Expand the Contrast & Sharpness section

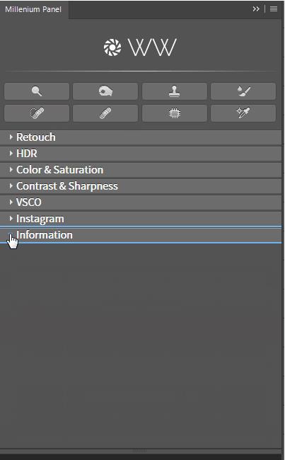coord(141,186)
